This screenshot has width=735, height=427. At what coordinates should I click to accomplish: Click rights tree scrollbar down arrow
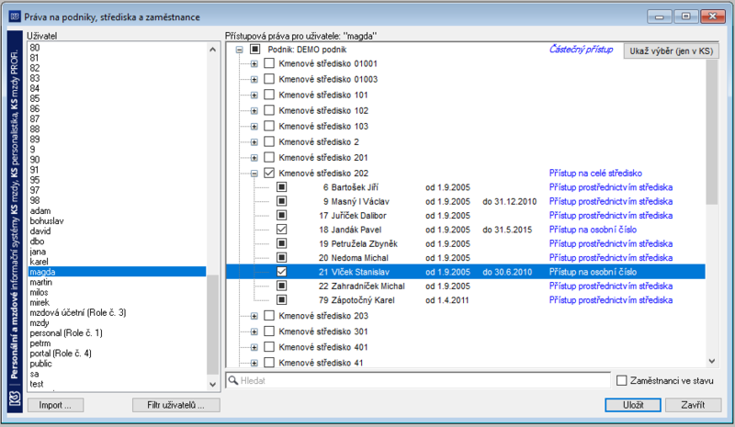pos(712,361)
